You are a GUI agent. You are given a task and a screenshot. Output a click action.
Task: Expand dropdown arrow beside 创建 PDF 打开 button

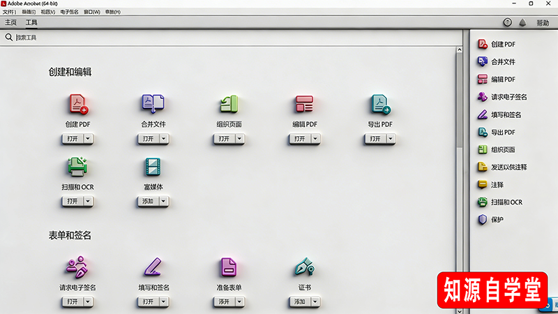tap(88, 138)
